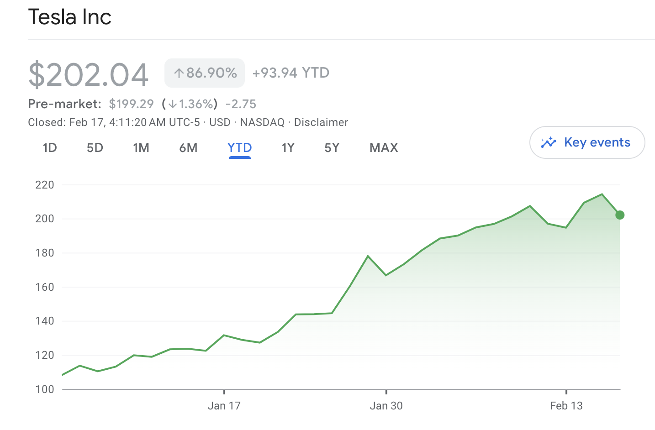Click the +93.94 YTD change text
Screen dimensions: 655x430
[x=291, y=73]
